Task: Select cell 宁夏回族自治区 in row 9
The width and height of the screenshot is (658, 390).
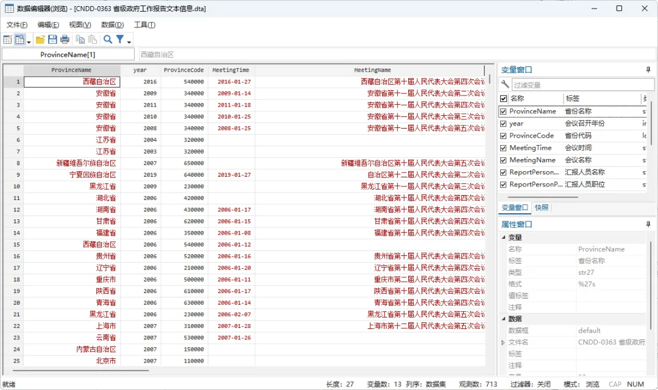Action: pyautogui.click(x=72, y=175)
